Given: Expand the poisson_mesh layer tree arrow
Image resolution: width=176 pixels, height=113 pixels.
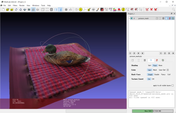Looking at the screenshot, I should pyautogui.click(x=129, y=18).
